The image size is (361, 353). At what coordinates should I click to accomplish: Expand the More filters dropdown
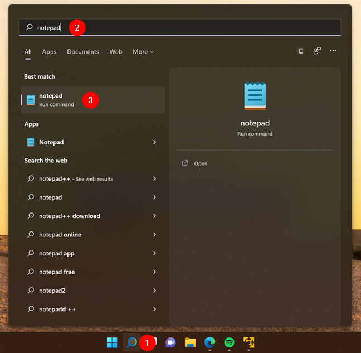pos(143,52)
